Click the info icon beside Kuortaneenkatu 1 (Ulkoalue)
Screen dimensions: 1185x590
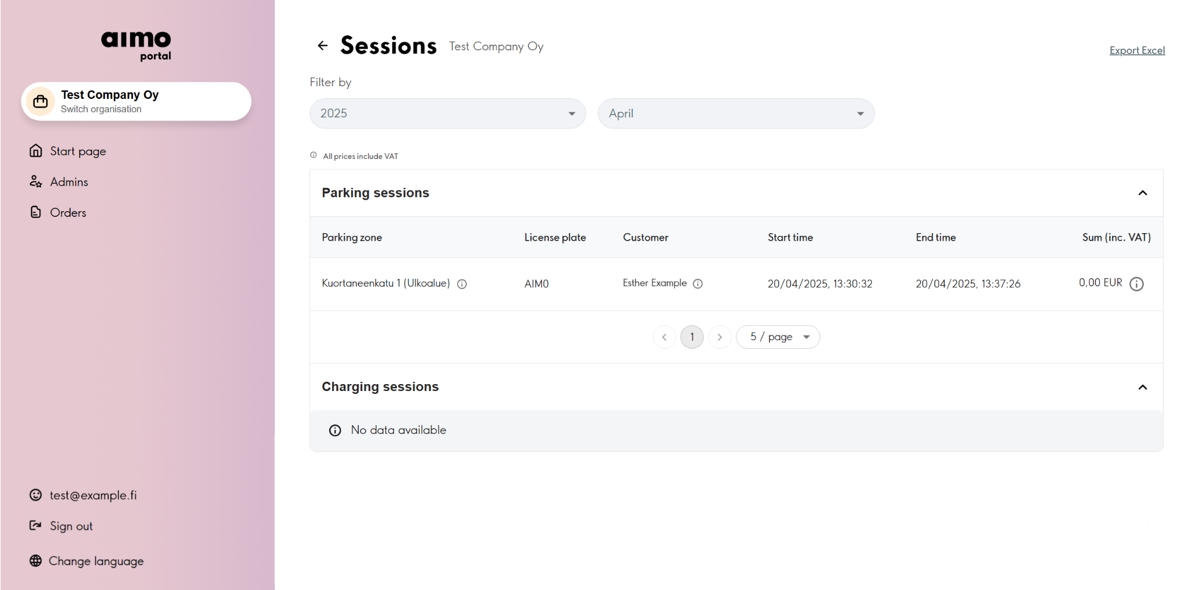point(462,284)
